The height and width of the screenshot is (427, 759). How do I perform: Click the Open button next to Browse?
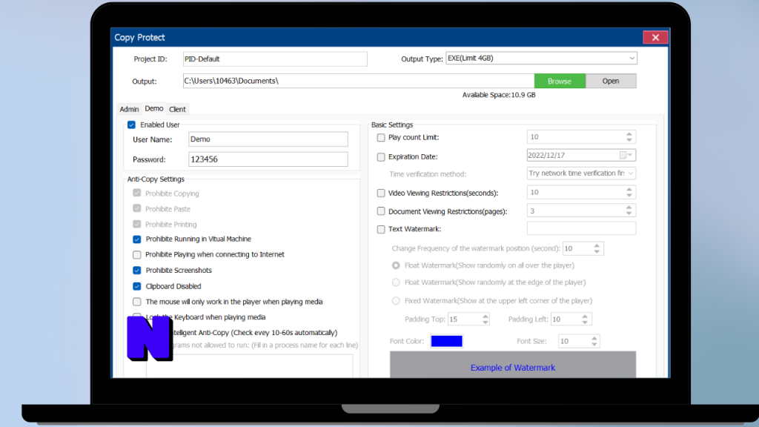[611, 81]
